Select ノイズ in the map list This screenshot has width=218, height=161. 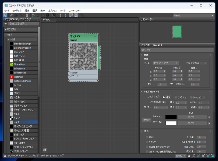click(x=24, y=122)
